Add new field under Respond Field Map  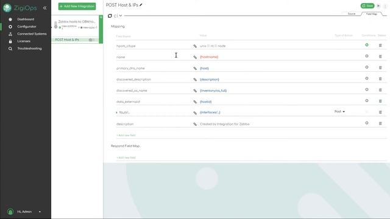point(126,158)
